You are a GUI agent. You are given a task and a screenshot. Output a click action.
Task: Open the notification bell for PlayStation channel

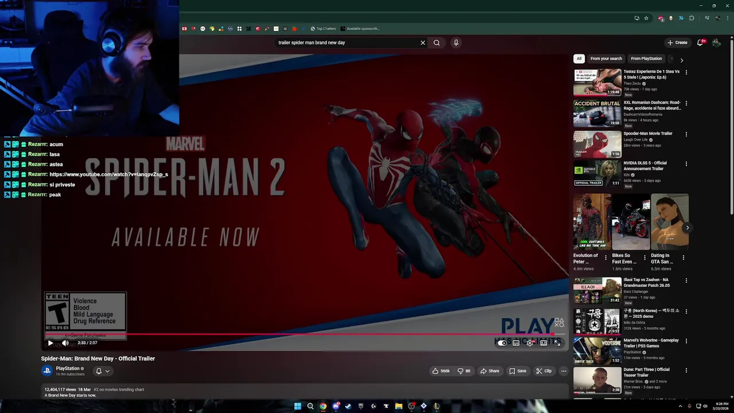point(103,371)
